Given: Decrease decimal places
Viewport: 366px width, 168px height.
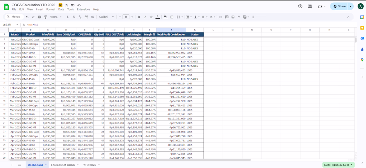Looking at the screenshot, I should click(80, 17).
